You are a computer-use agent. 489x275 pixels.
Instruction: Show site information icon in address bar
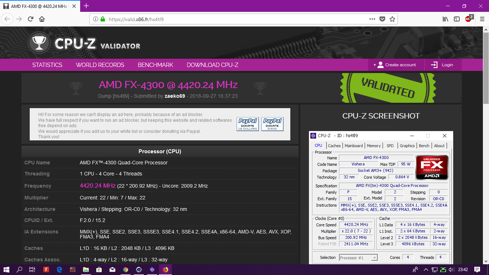96,19
